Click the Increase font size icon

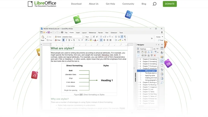[x=94, y=37]
